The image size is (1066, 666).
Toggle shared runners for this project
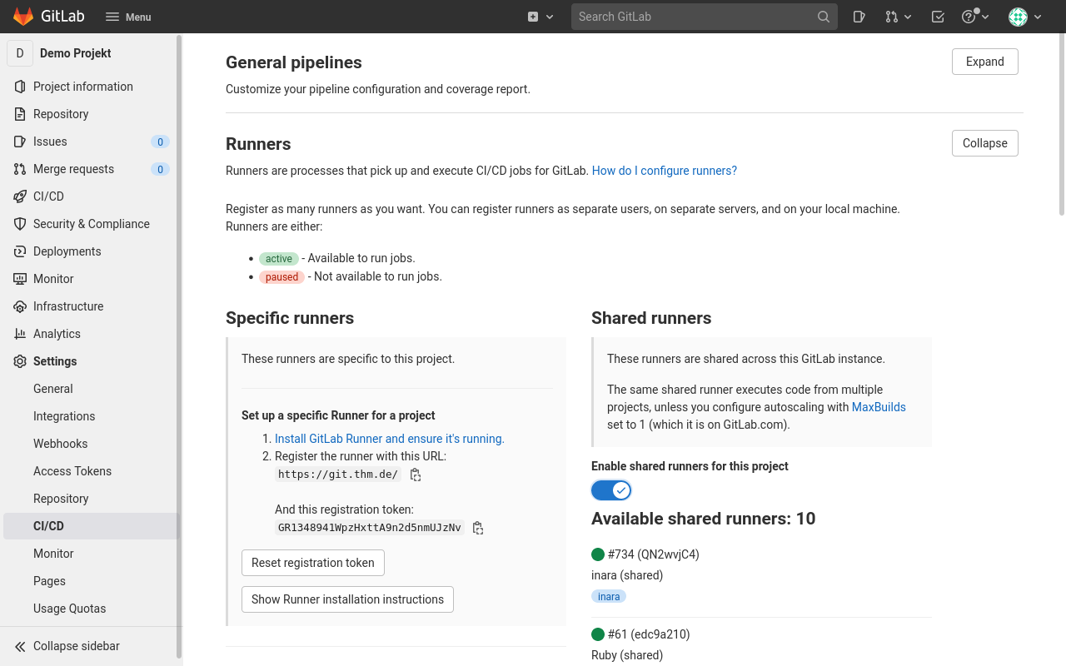click(x=611, y=490)
